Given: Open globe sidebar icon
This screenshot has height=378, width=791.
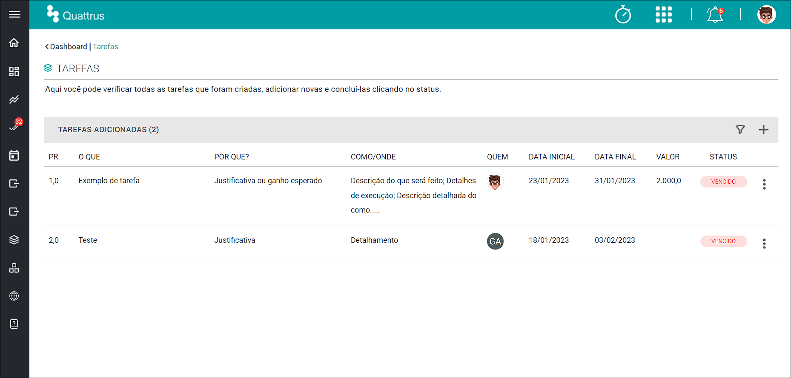Looking at the screenshot, I should click(14, 296).
